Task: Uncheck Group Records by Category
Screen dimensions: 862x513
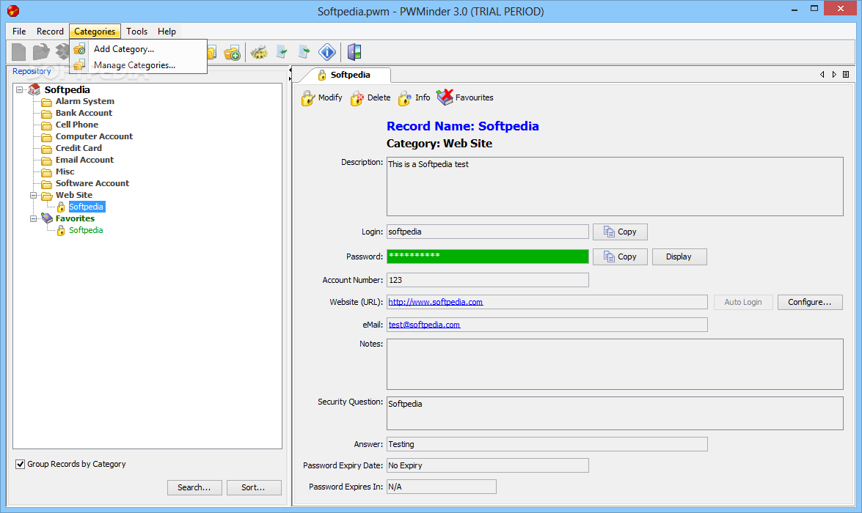Action: click(x=21, y=464)
